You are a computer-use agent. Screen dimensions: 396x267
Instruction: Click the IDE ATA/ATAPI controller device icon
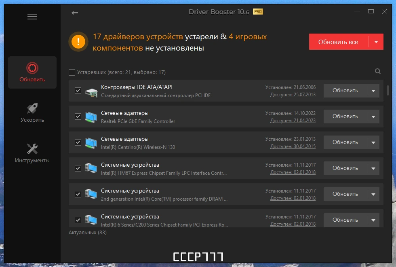click(x=91, y=92)
